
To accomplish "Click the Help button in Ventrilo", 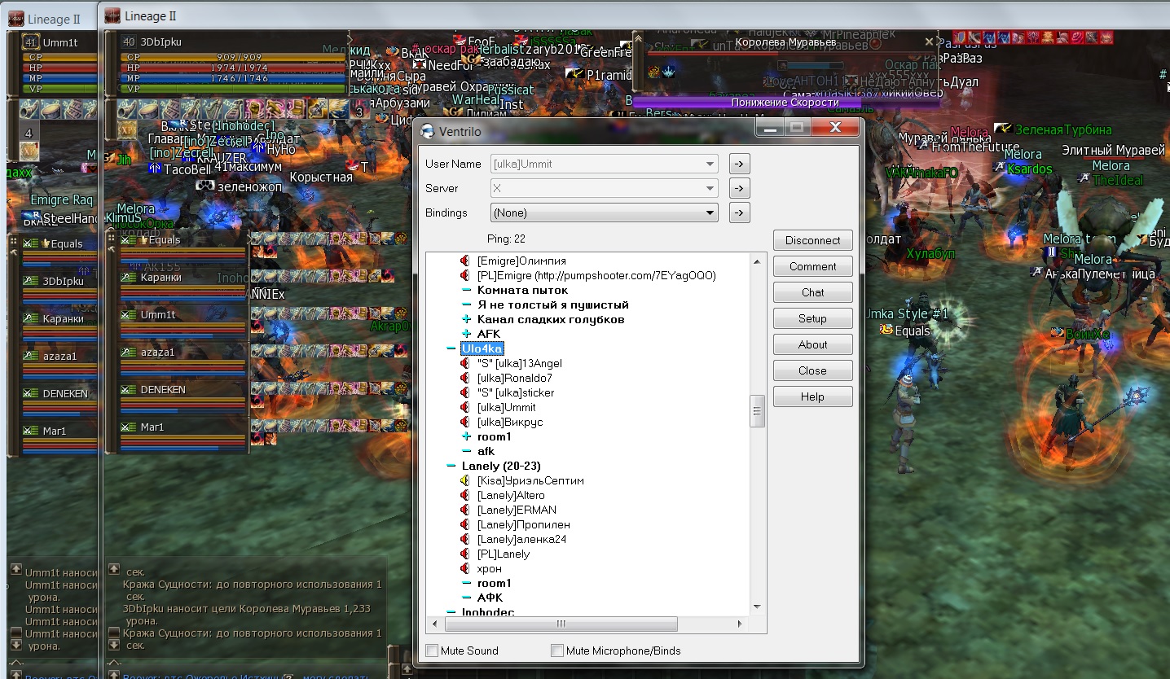I will (x=812, y=396).
